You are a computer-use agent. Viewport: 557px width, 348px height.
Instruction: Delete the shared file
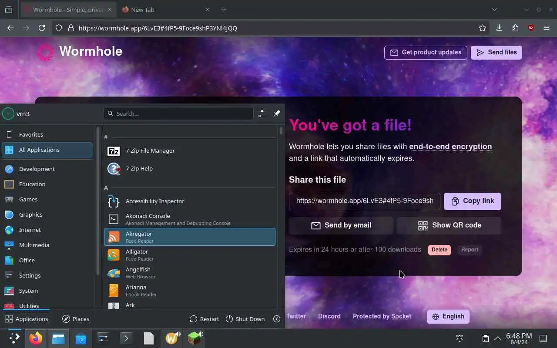440,250
